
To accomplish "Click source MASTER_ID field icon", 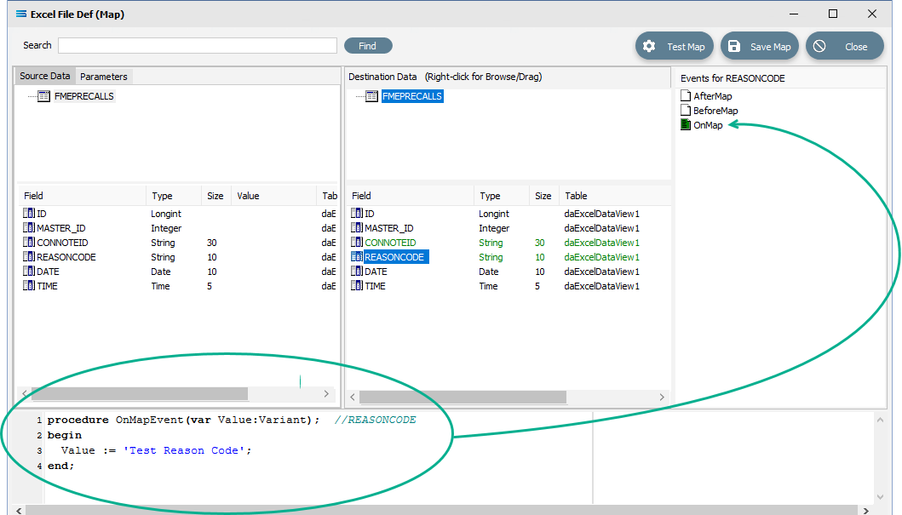I will click(29, 227).
